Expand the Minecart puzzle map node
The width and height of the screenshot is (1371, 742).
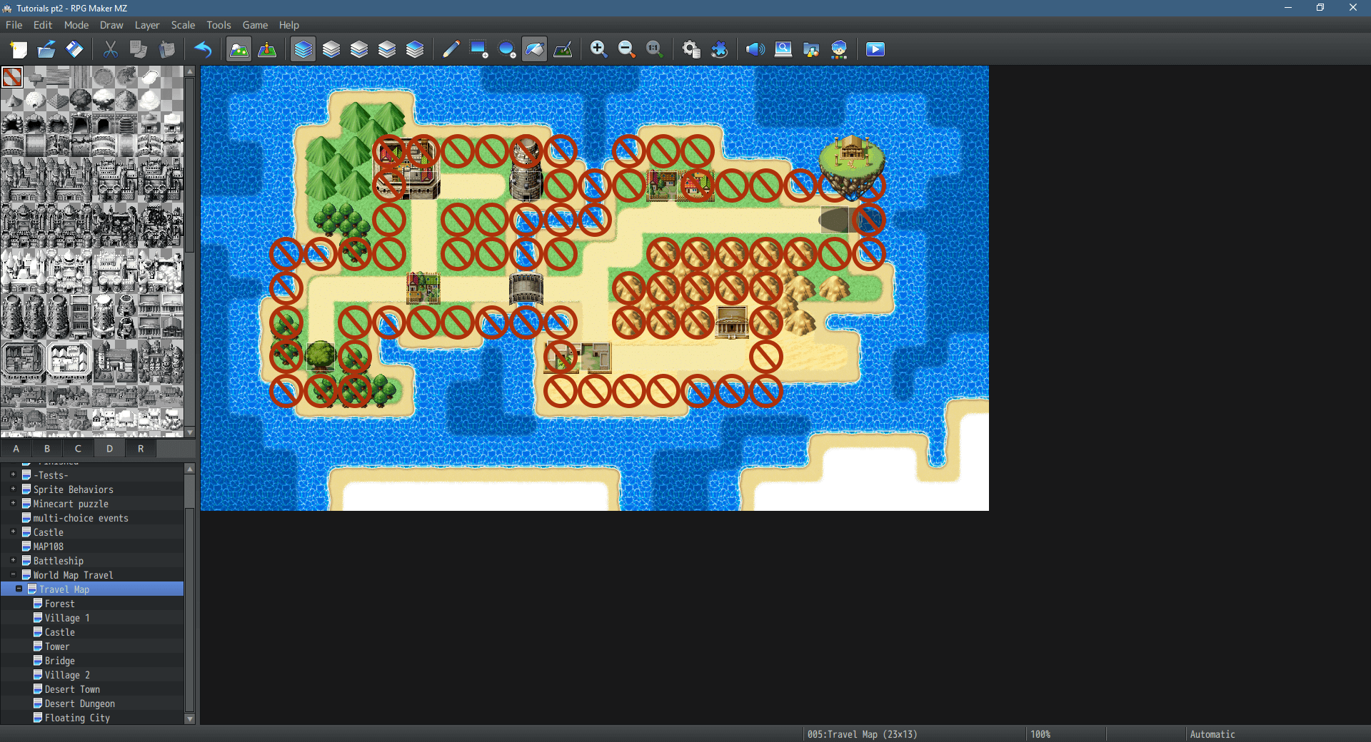[13, 503]
